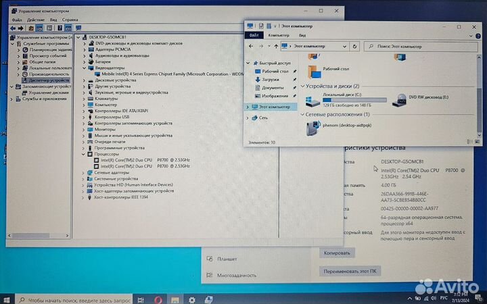The height and width of the screenshot is (304, 487).
Task: Click Explorer Up directory arrow
Action: click(276, 47)
